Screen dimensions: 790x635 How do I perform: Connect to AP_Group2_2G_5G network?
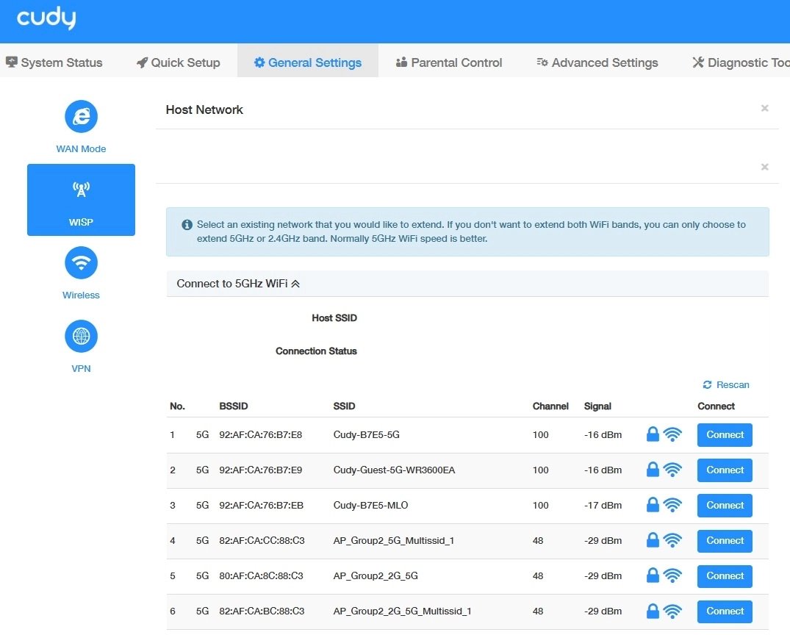point(725,576)
